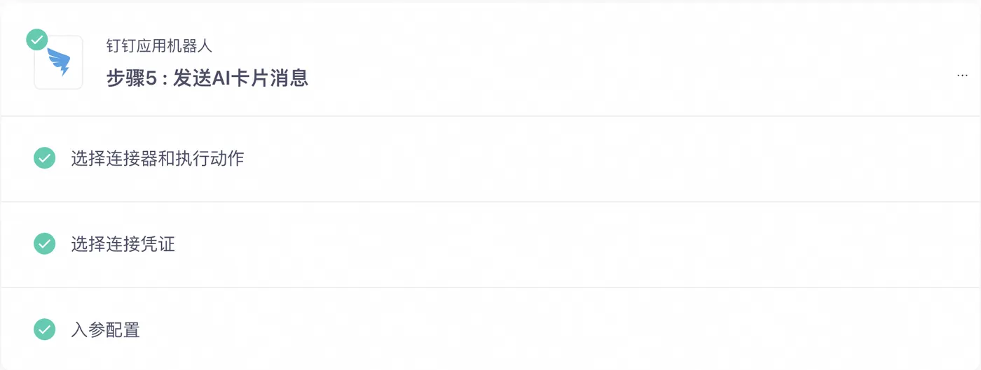This screenshot has width=981, height=370.
Task: Expand the 入参配置 section
Action: [x=490, y=328]
